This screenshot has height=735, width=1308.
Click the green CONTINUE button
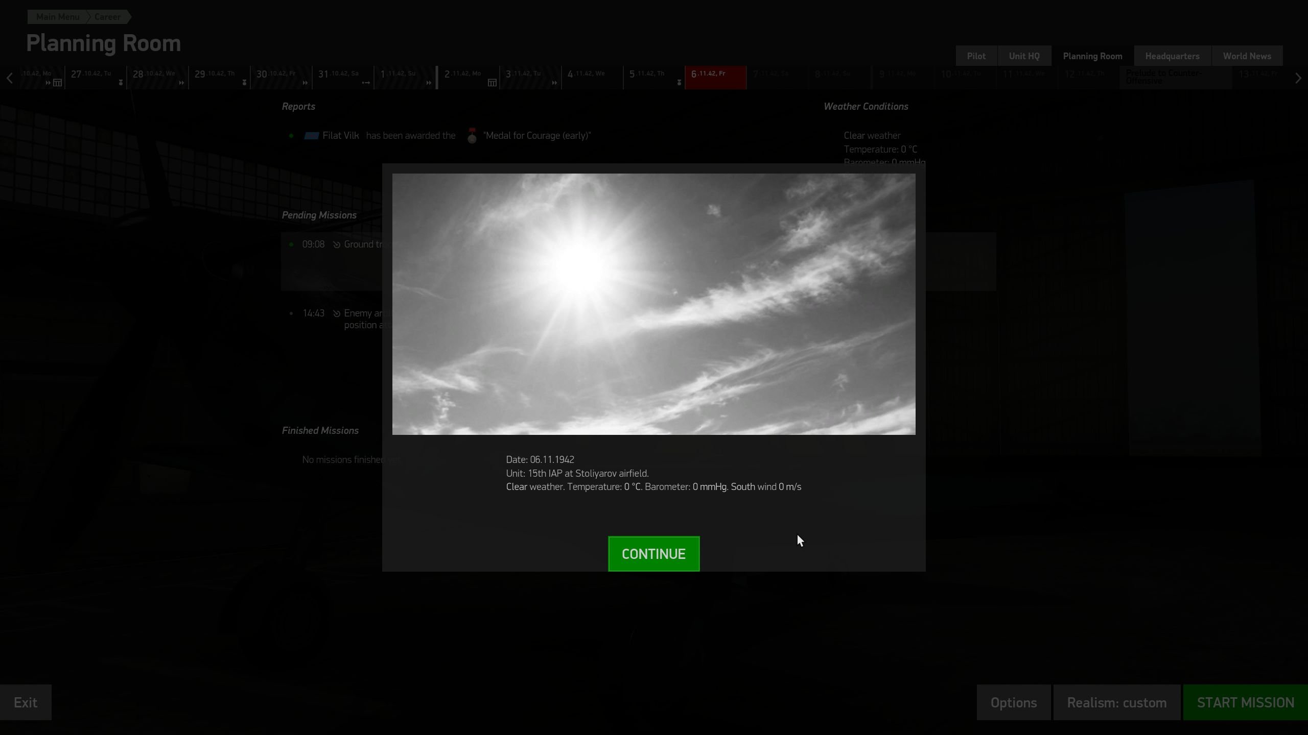[653, 554]
